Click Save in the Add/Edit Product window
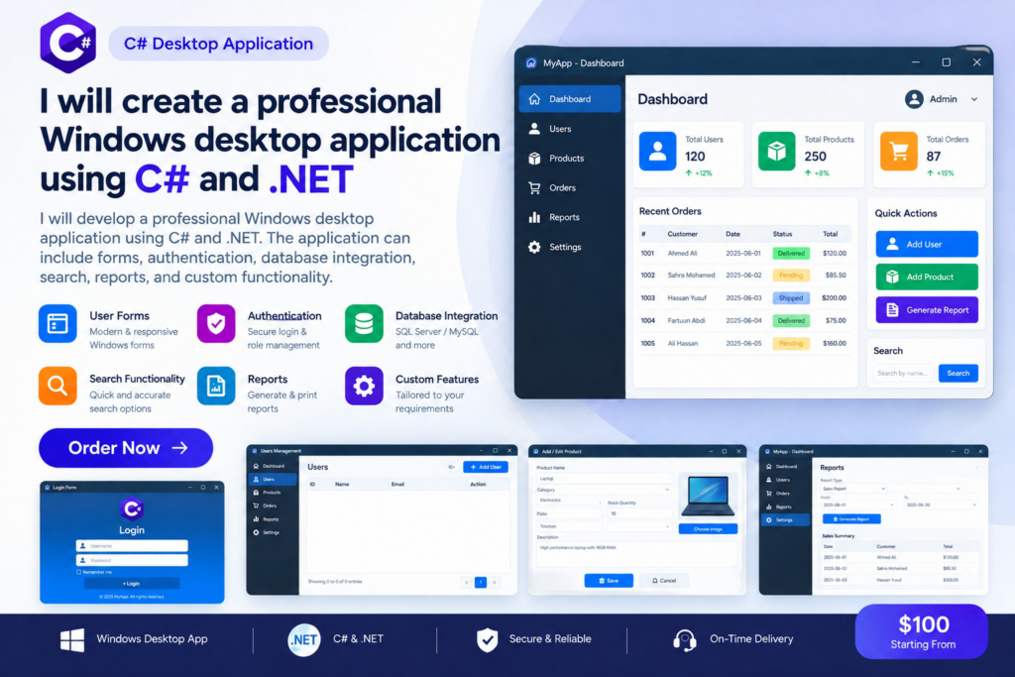The image size is (1015, 677). (609, 581)
